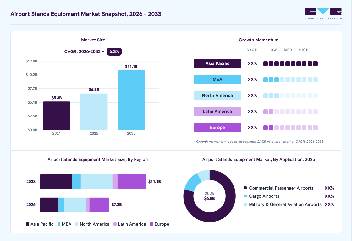Click North America XX% CAGR value
Screen dimensions: 352x241
coord(252,95)
